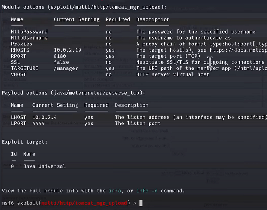The width and height of the screenshot is (267, 210).
Task: Place cursor at the terminal input block
Action: (x=141, y=203)
